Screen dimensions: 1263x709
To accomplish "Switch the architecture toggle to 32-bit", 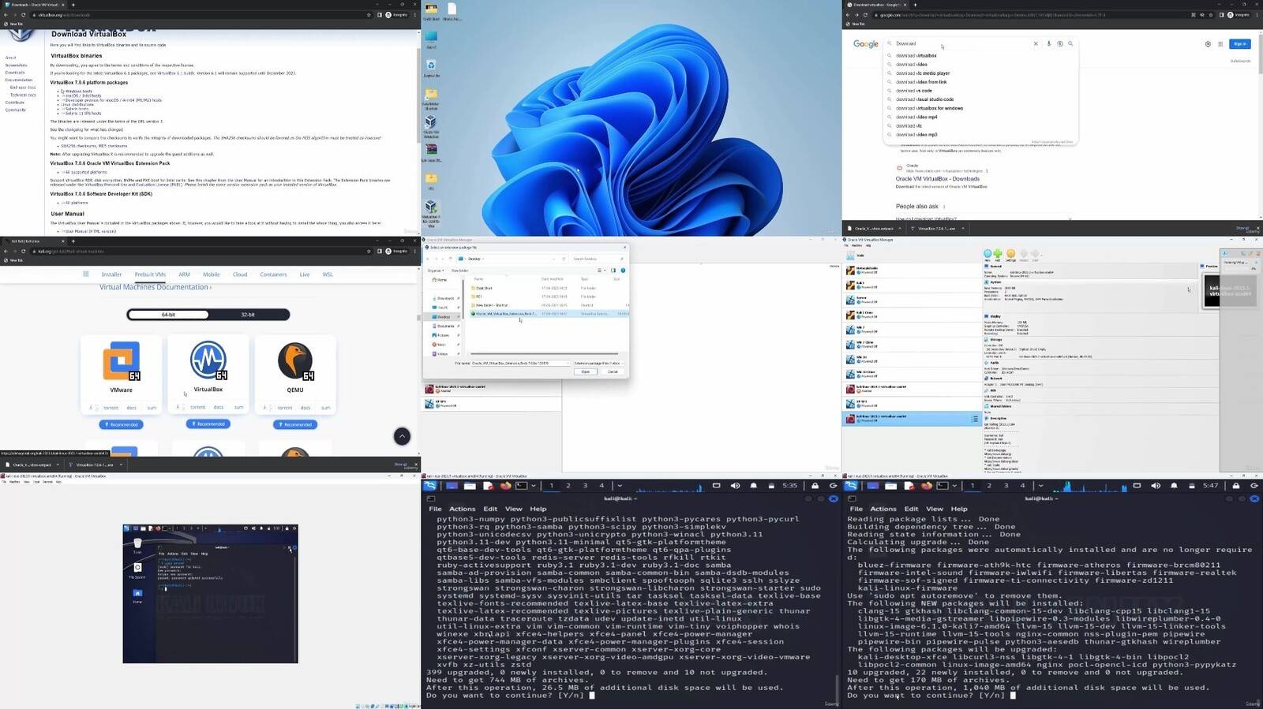I will 248,315.
